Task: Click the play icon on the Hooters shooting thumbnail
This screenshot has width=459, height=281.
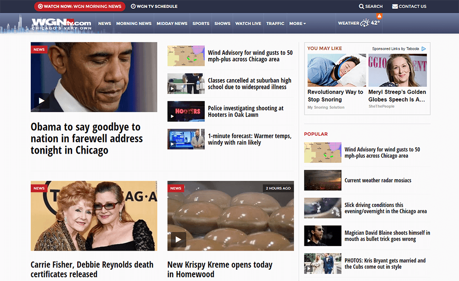Action: click(x=172, y=116)
